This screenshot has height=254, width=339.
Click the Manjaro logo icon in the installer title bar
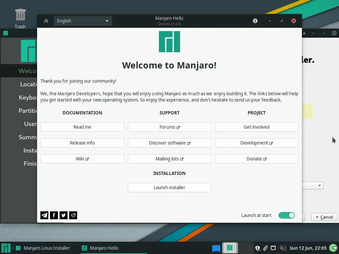(6, 33)
